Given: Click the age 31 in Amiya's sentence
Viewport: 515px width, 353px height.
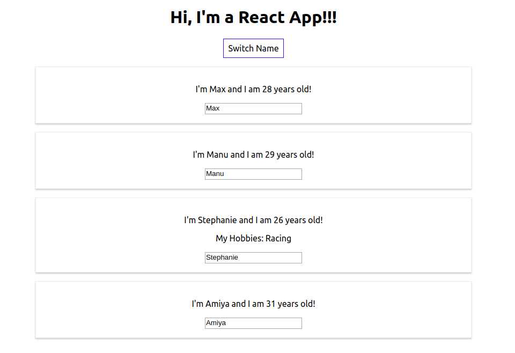Looking at the screenshot, I should (270, 304).
